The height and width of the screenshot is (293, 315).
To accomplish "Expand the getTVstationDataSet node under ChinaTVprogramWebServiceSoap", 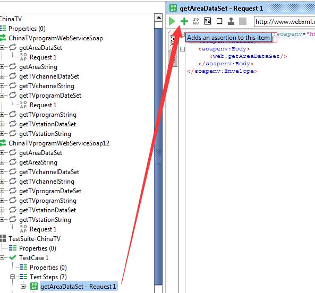I will 2,124.
